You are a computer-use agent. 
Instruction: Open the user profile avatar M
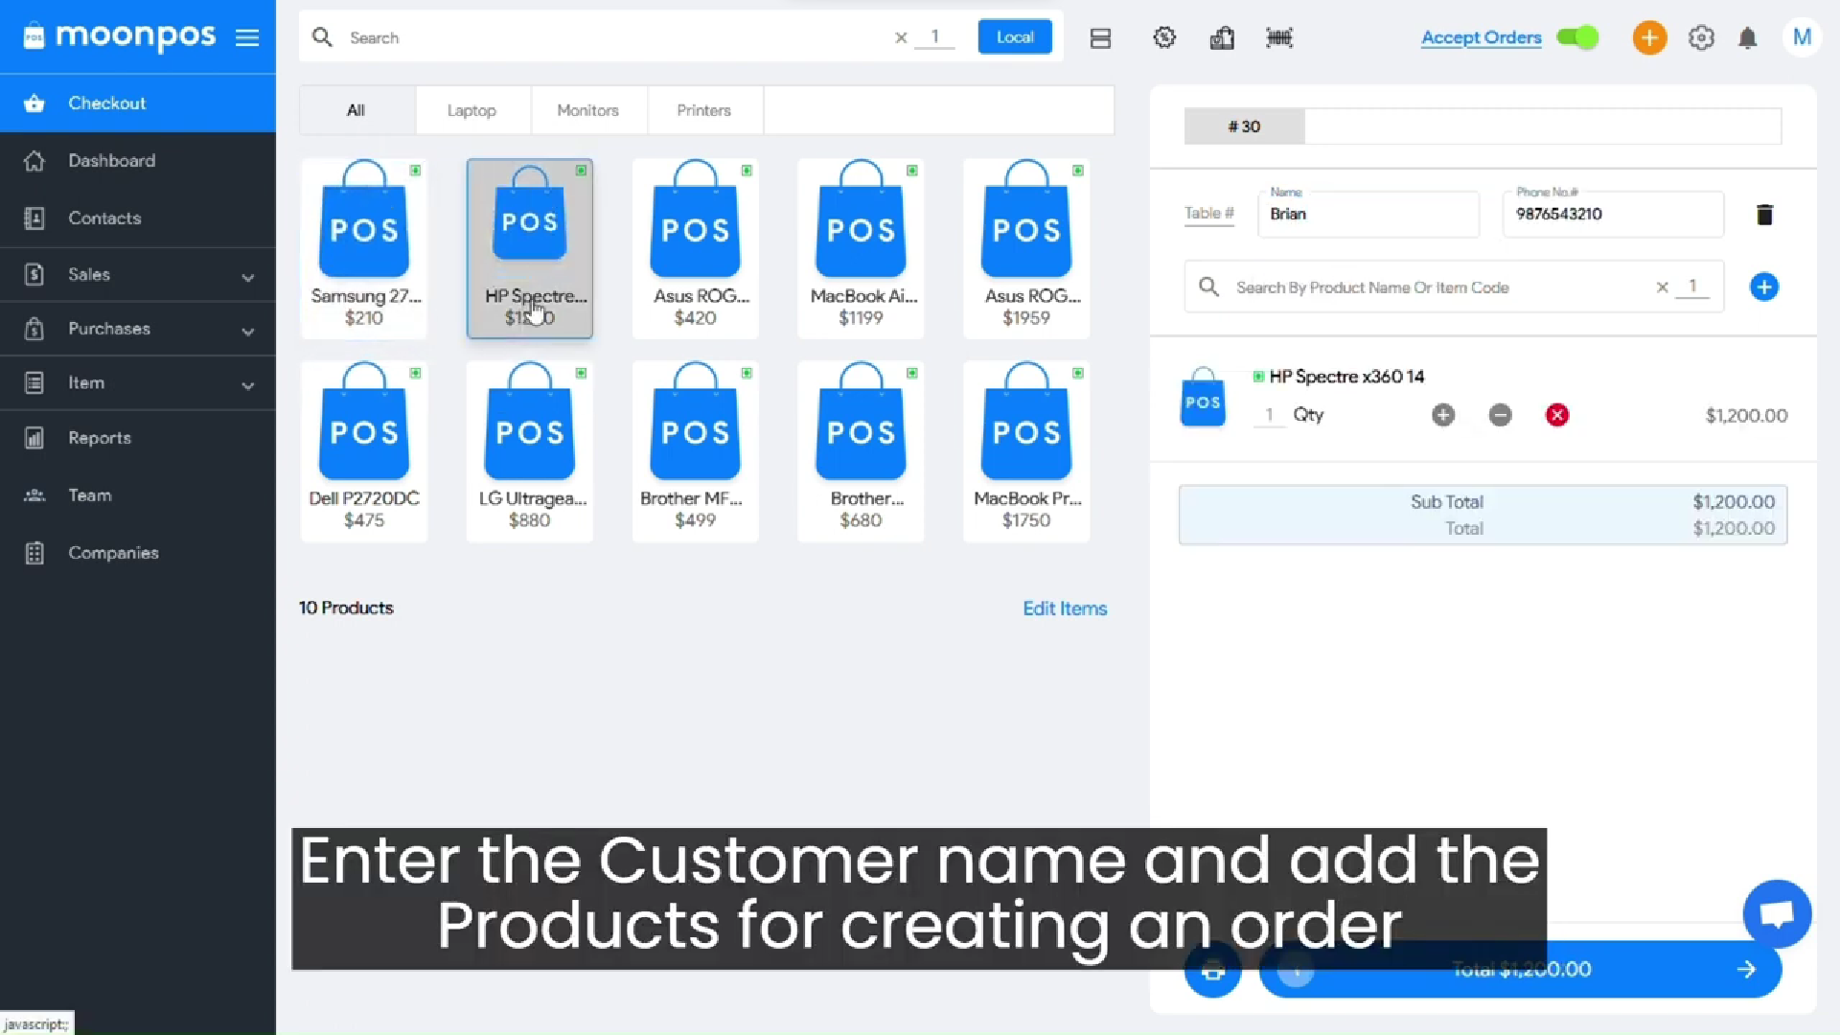[x=1802, y=37]
